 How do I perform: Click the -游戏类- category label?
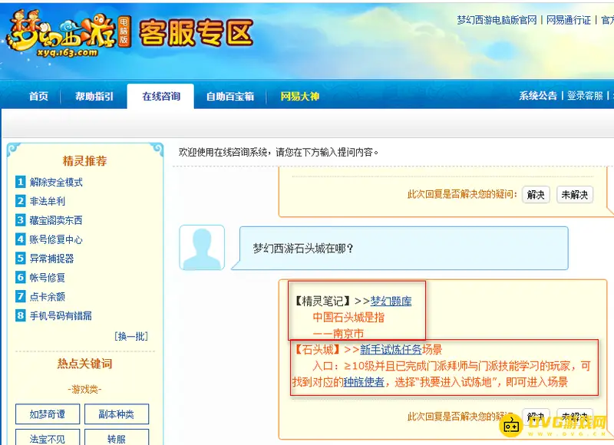84,389
